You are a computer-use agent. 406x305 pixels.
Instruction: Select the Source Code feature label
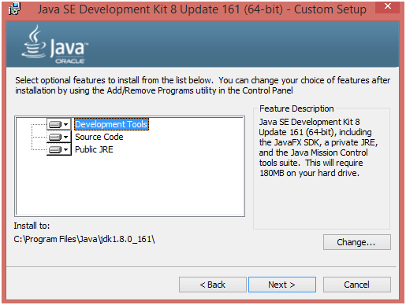(99, 137)
